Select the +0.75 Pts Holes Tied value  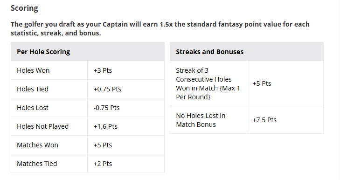coord(107,89)
